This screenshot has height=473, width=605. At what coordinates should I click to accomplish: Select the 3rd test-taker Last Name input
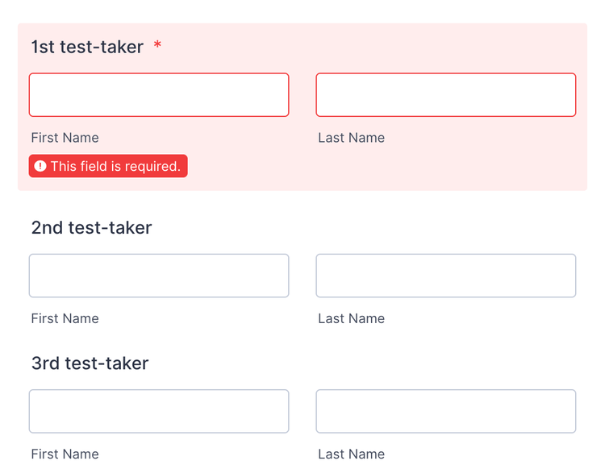pos(445,411)
